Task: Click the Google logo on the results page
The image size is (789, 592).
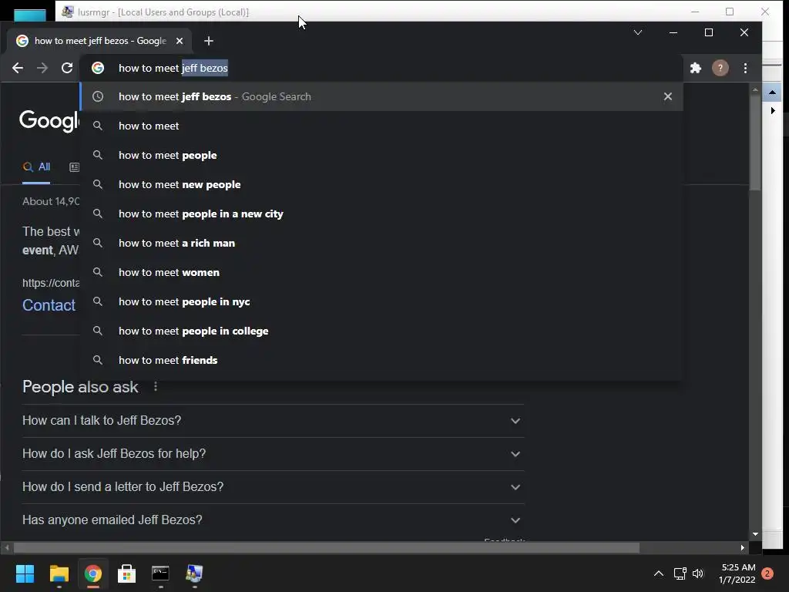Action: 49,121
